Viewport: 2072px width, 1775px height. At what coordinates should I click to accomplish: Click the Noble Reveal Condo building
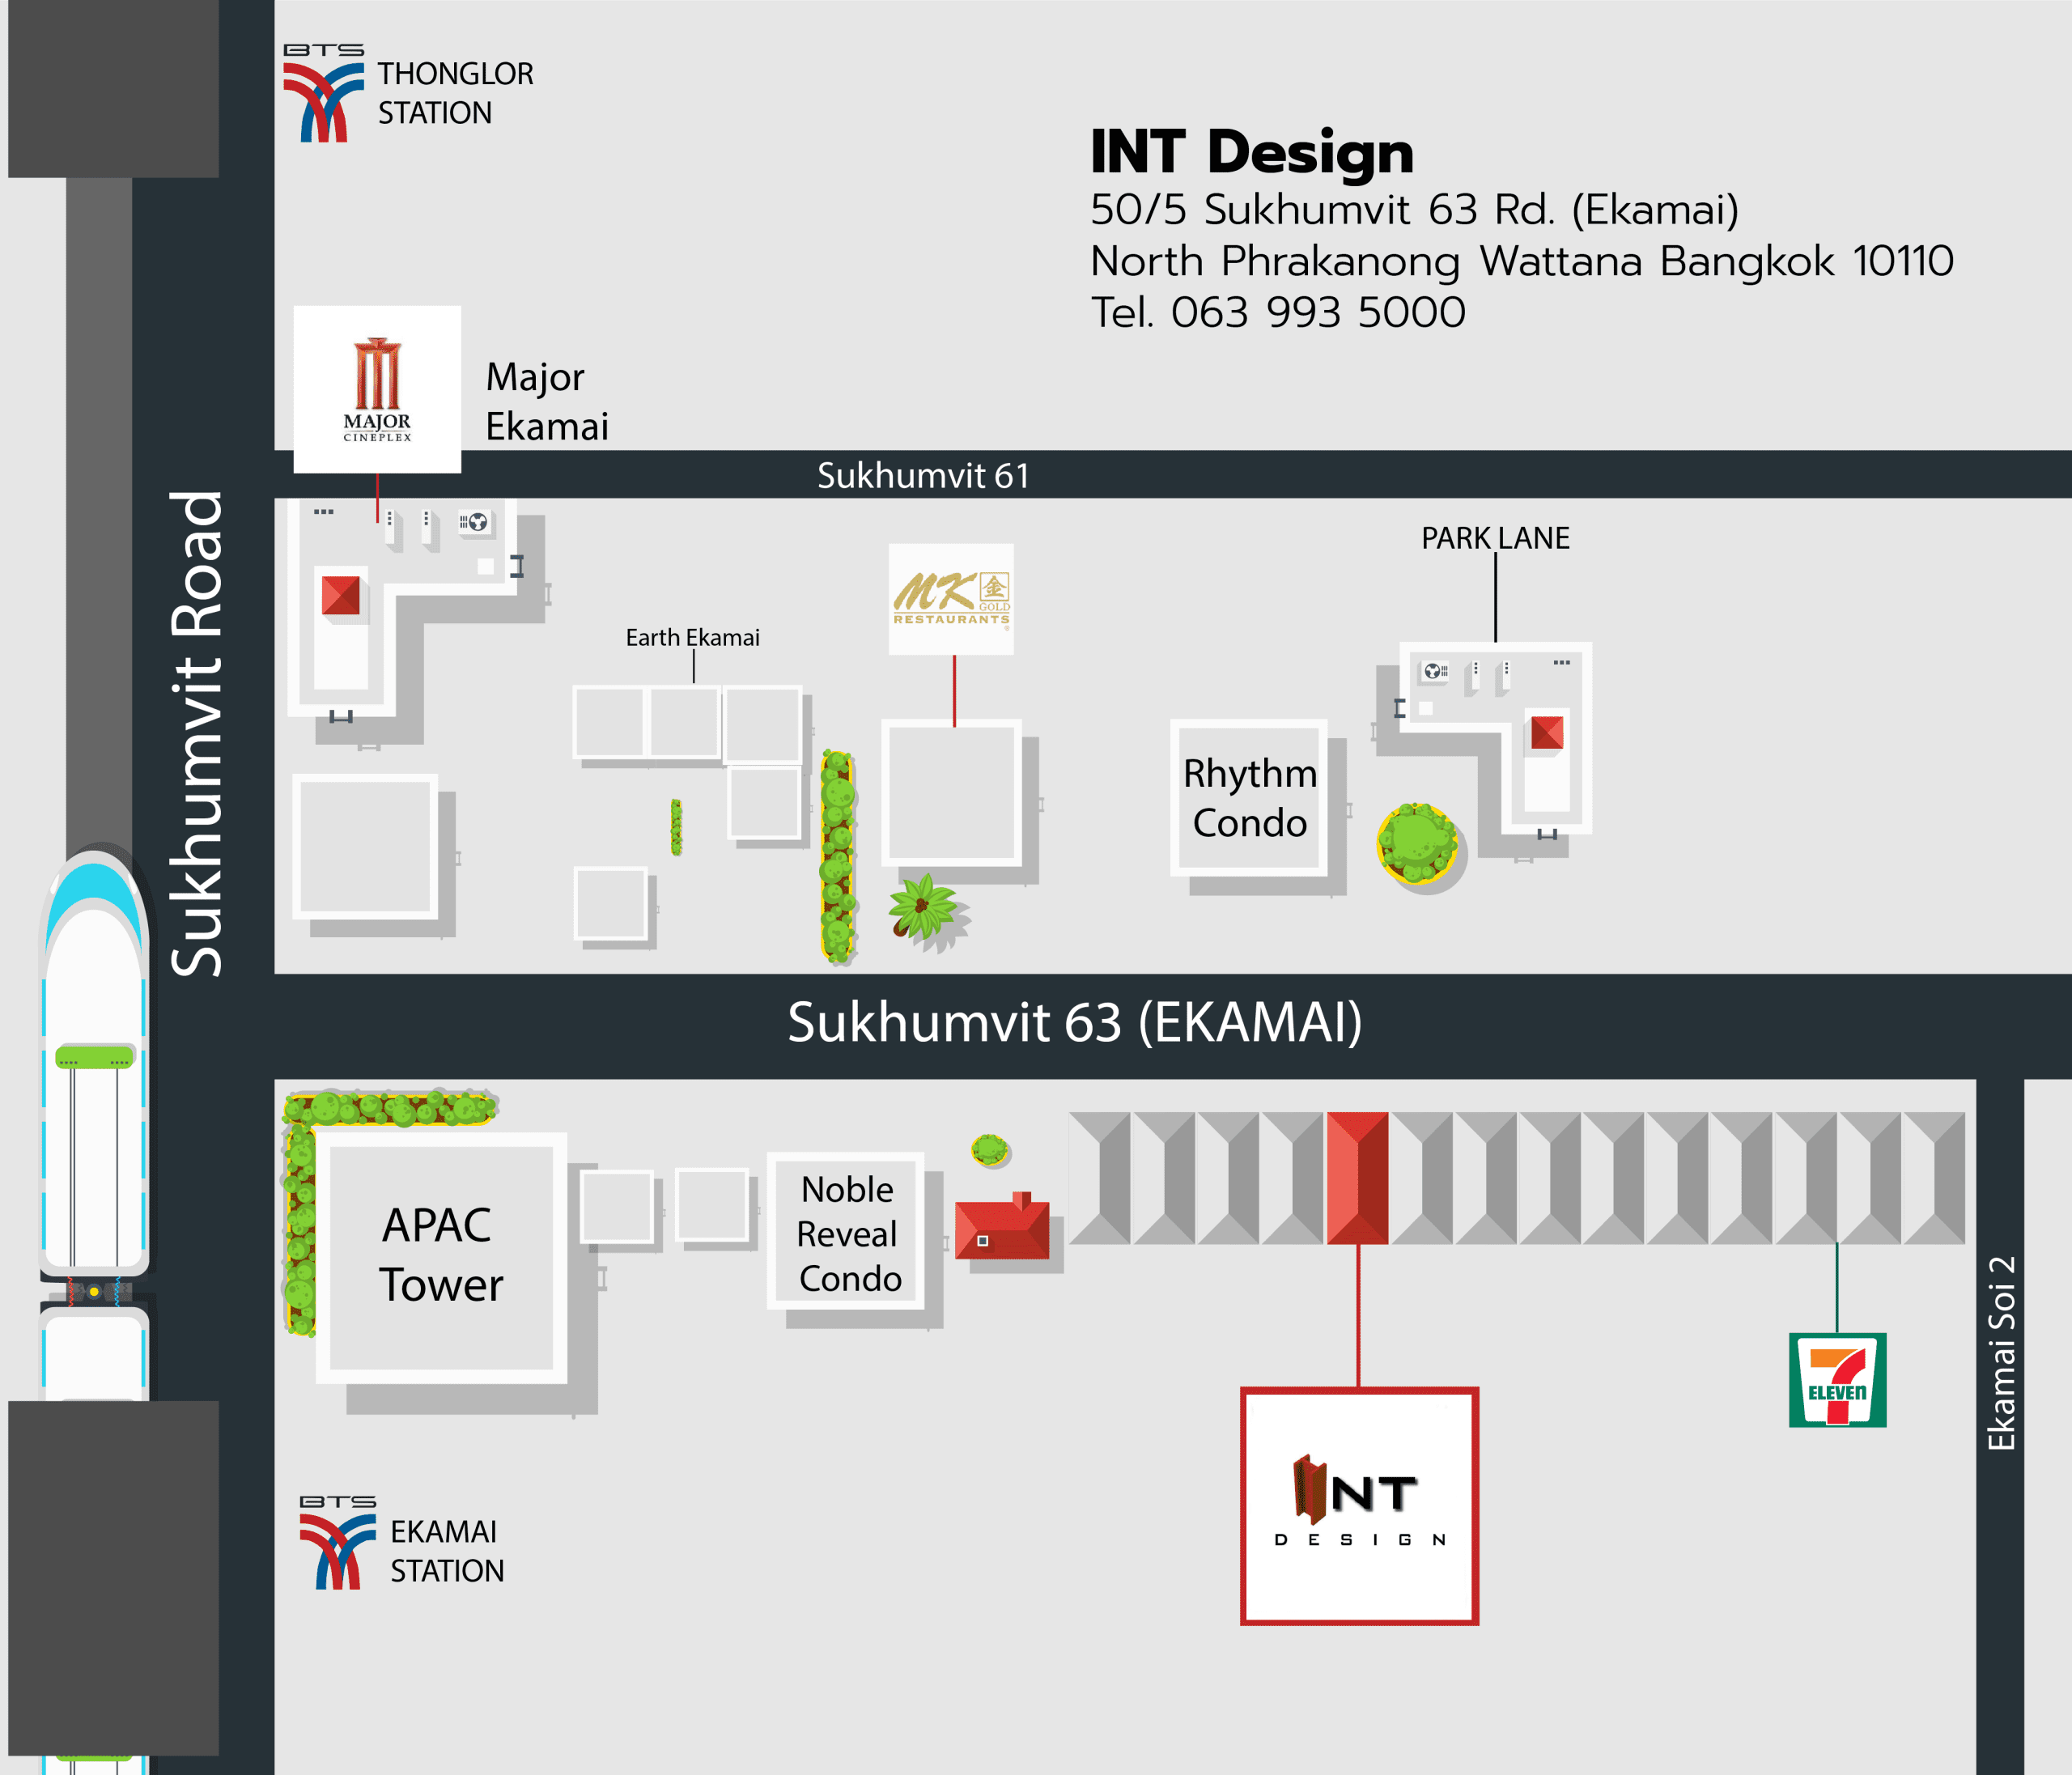[x=846, y=1232]
